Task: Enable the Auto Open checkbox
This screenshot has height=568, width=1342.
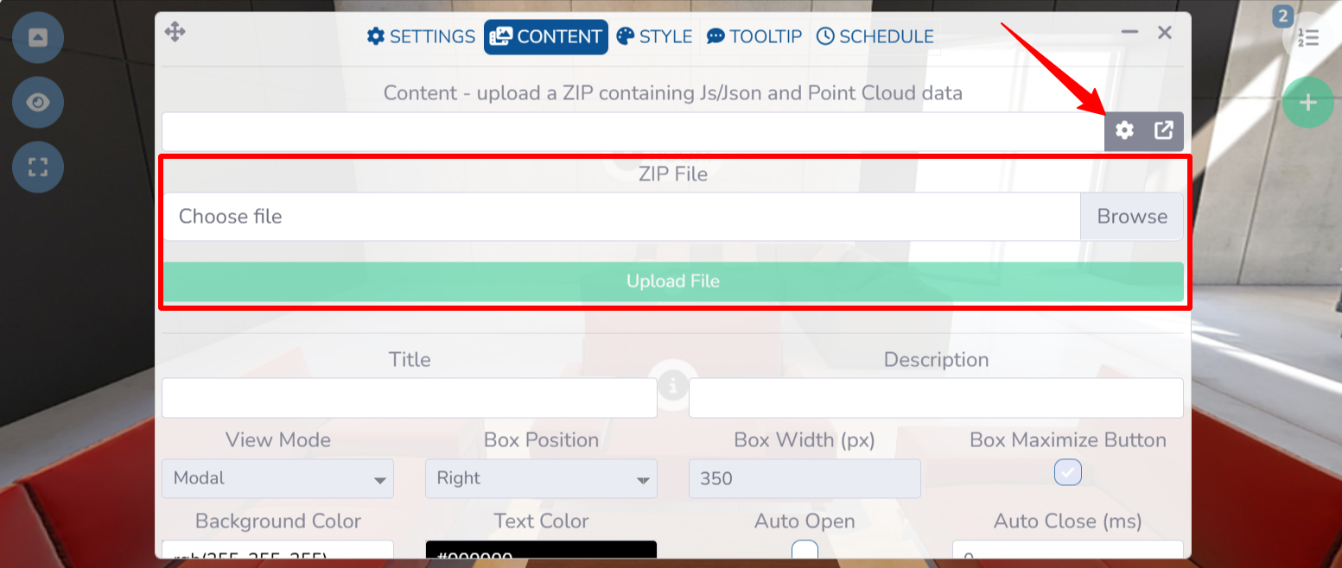Action: pyautogui.click(x=805, y=551)
